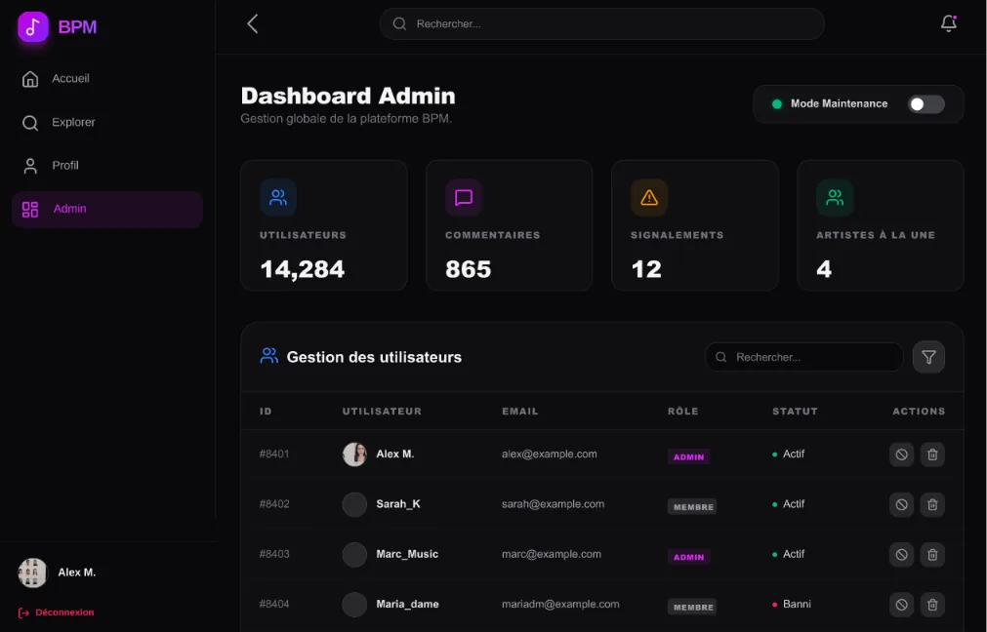The width and height of the screenshot is (987, 632).
Task: Click username Maria_dame
Action: coord(408,605)
